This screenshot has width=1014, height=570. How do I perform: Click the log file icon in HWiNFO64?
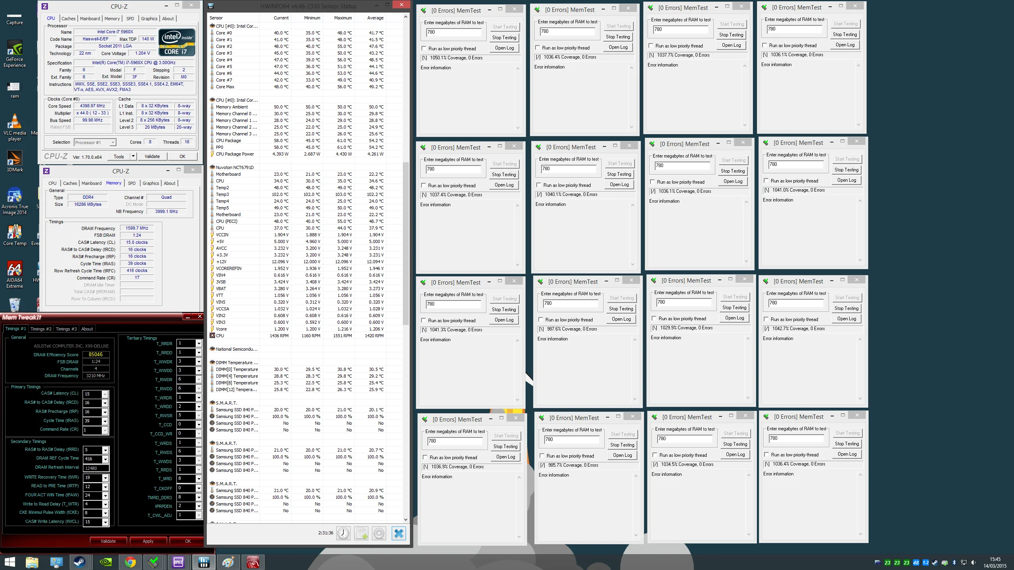tap(361, 533)
